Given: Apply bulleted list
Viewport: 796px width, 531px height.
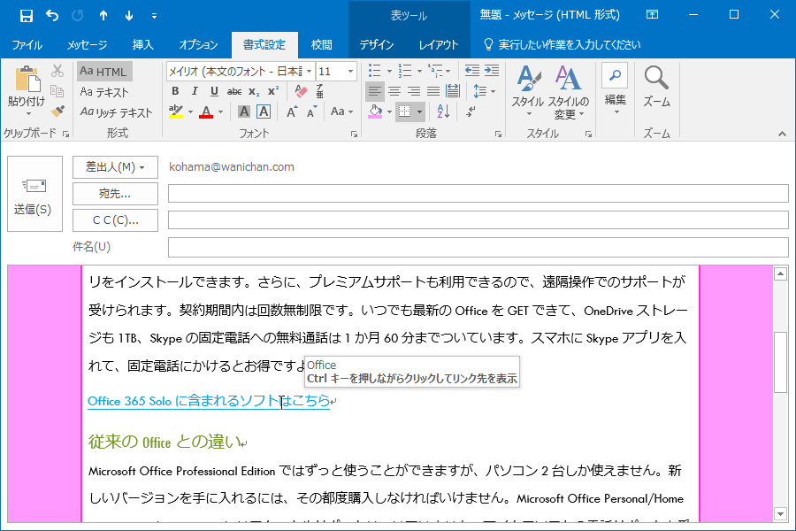Looking at the screenshot, I should tap(375, 71).
